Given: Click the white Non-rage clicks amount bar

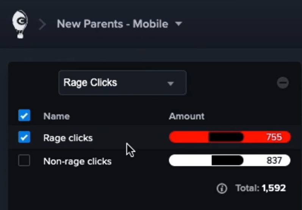Looking at the screenshot, I should (x=189, y=161).
